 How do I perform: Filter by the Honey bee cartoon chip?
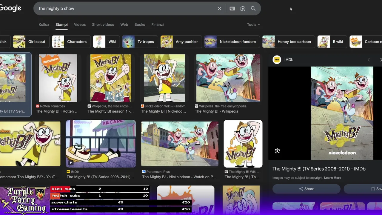(288, 42)
